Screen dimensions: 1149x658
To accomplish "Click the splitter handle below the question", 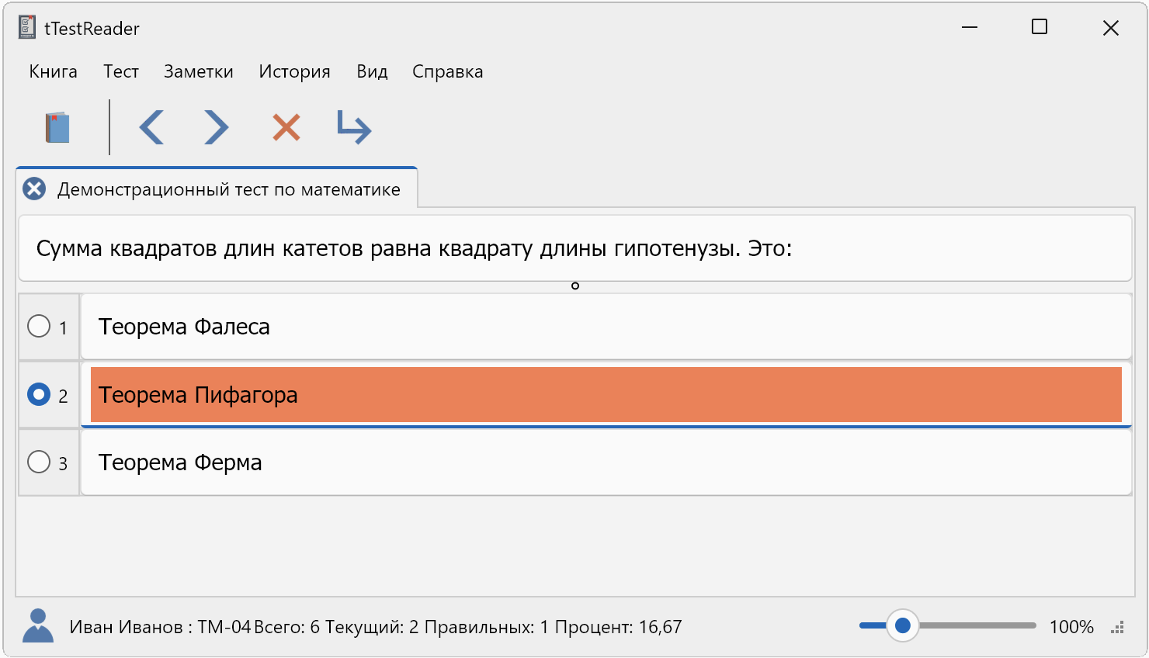I will 575,286.
